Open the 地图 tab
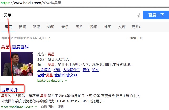Screen dimensions: 169x110 (x=108, y=27)
